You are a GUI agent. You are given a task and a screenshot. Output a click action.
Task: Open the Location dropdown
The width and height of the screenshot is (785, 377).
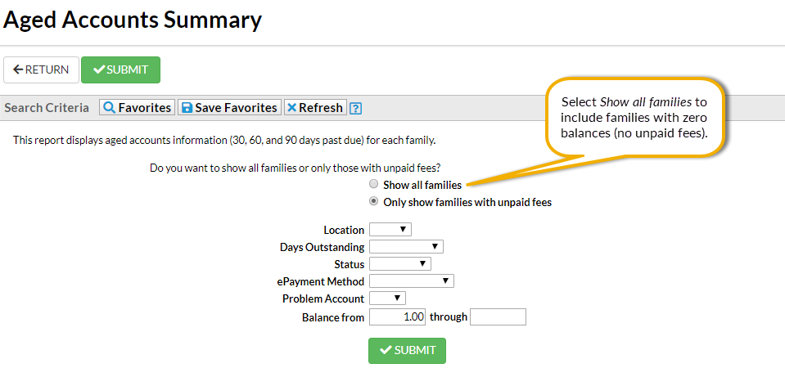coord(390,230)
